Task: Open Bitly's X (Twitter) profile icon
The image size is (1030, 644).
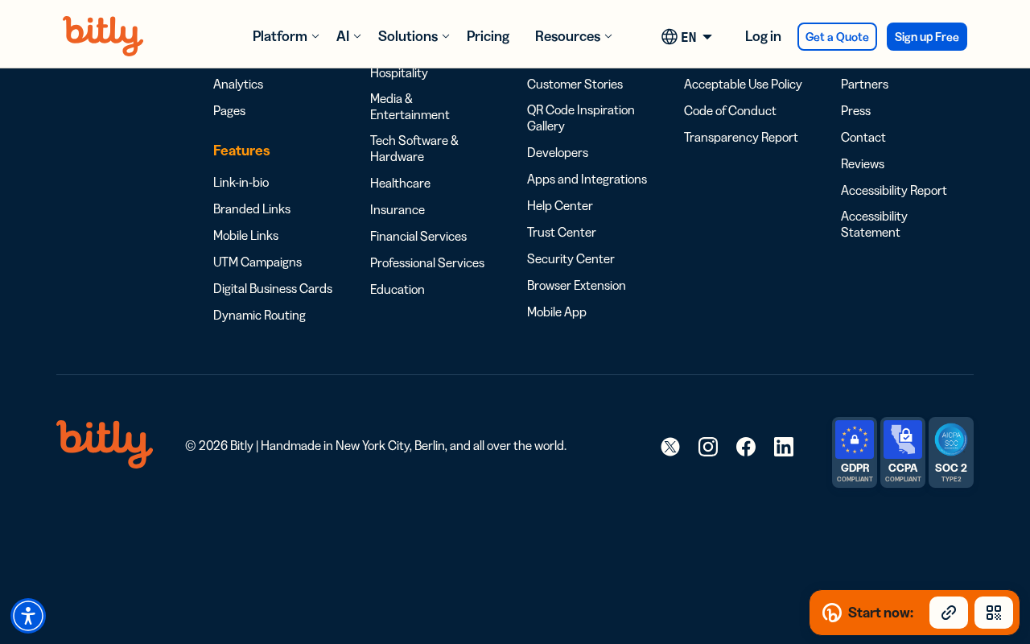Action: [x=670, y=447]
